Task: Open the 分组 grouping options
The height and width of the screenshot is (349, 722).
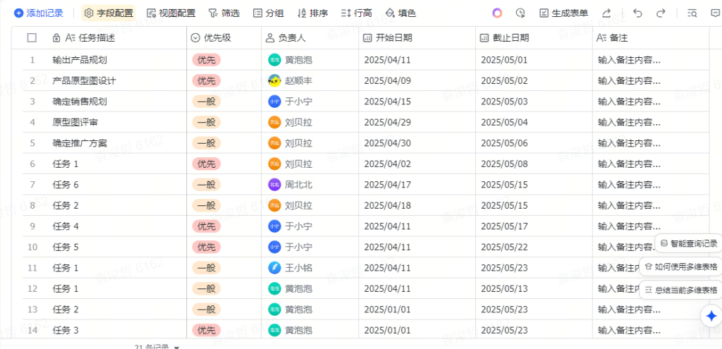Action: click(268, 13)
